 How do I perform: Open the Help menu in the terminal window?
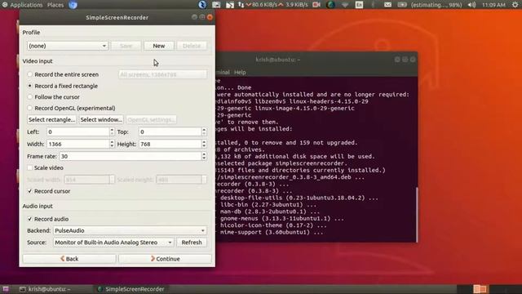[240, 72]
